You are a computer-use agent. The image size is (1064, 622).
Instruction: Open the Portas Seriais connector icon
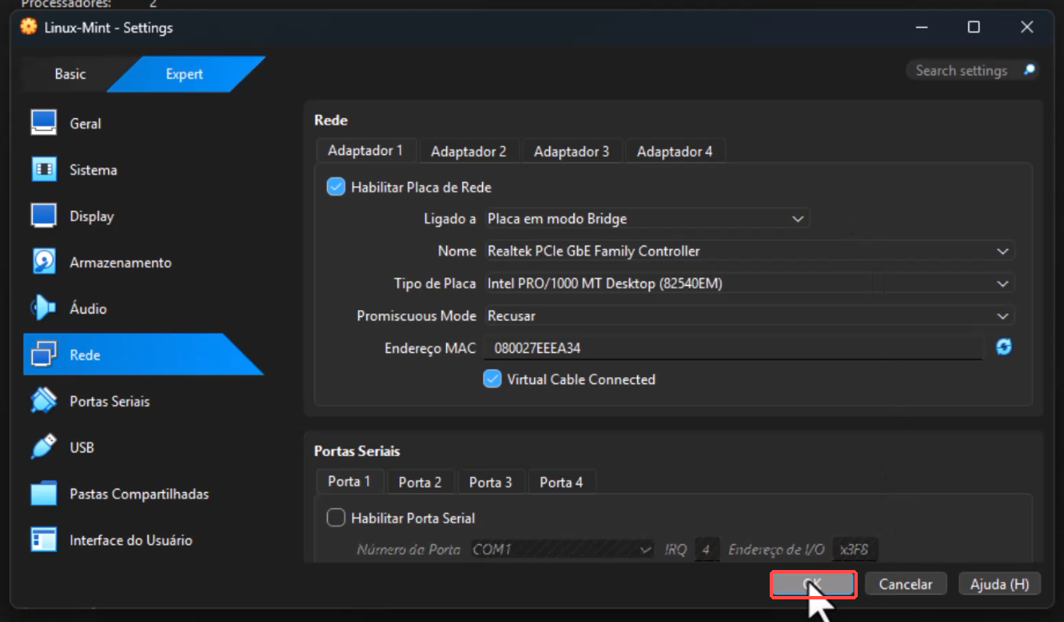pos(44,401)
